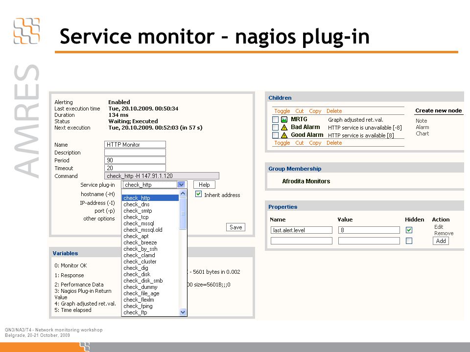470x352 pixels.
Task: Pick check_flexlm from the list
Action: (x=150, y=300)
